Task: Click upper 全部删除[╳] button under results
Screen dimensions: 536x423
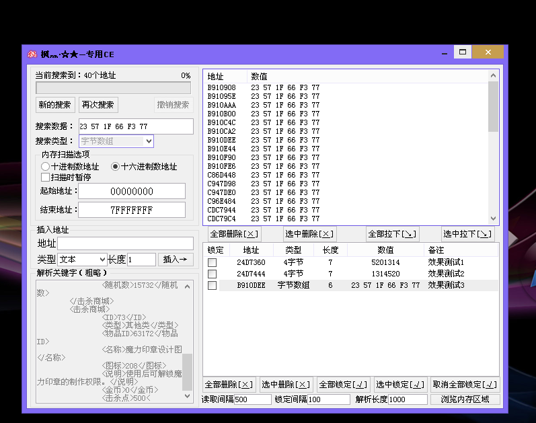Action: (235, 234)
